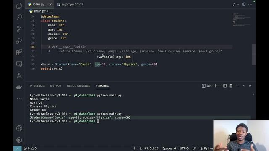The width and height of the screenshot is (269, 151).
Task: Open terminal panel More Actions ellipsis
Action: (237, 86)
